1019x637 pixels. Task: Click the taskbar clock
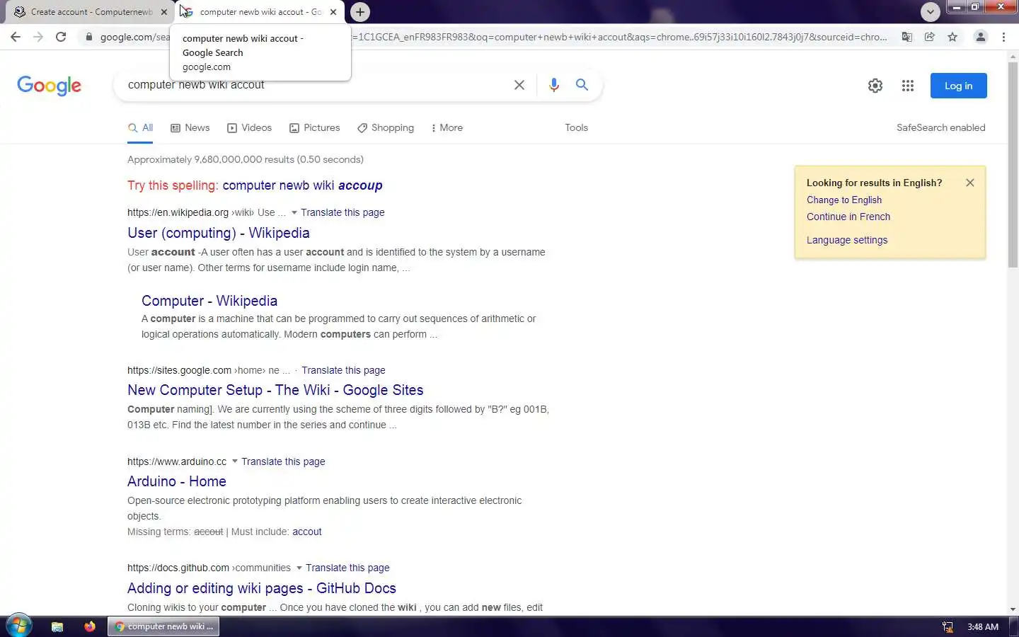coord(983,627)
